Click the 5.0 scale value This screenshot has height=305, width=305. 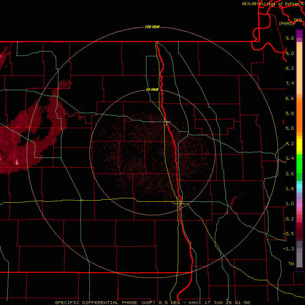[x=290, y=128]
